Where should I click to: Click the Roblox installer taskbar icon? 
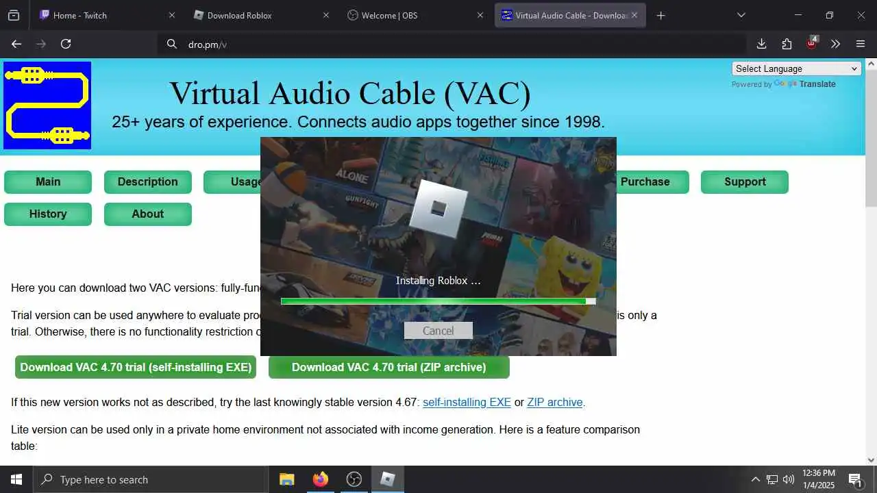tap(387, 479)
